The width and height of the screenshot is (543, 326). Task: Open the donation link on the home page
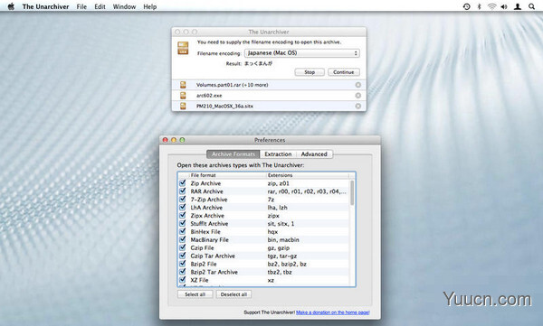(333, 312)
